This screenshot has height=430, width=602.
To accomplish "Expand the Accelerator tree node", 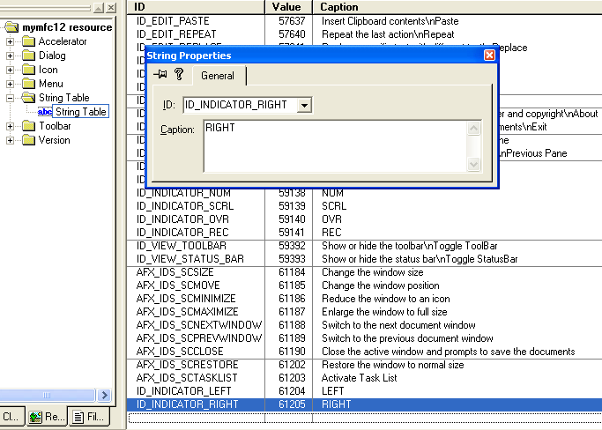I will point(11,41).
